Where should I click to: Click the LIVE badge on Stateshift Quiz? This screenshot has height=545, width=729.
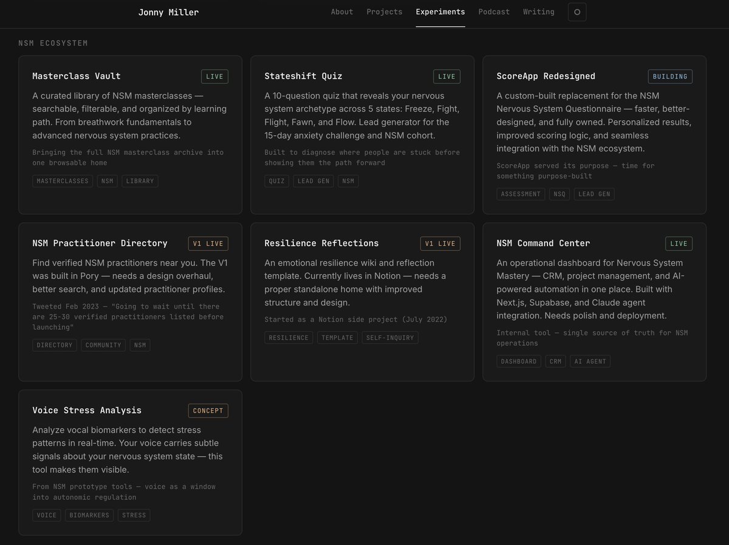(x=447, y=77)
